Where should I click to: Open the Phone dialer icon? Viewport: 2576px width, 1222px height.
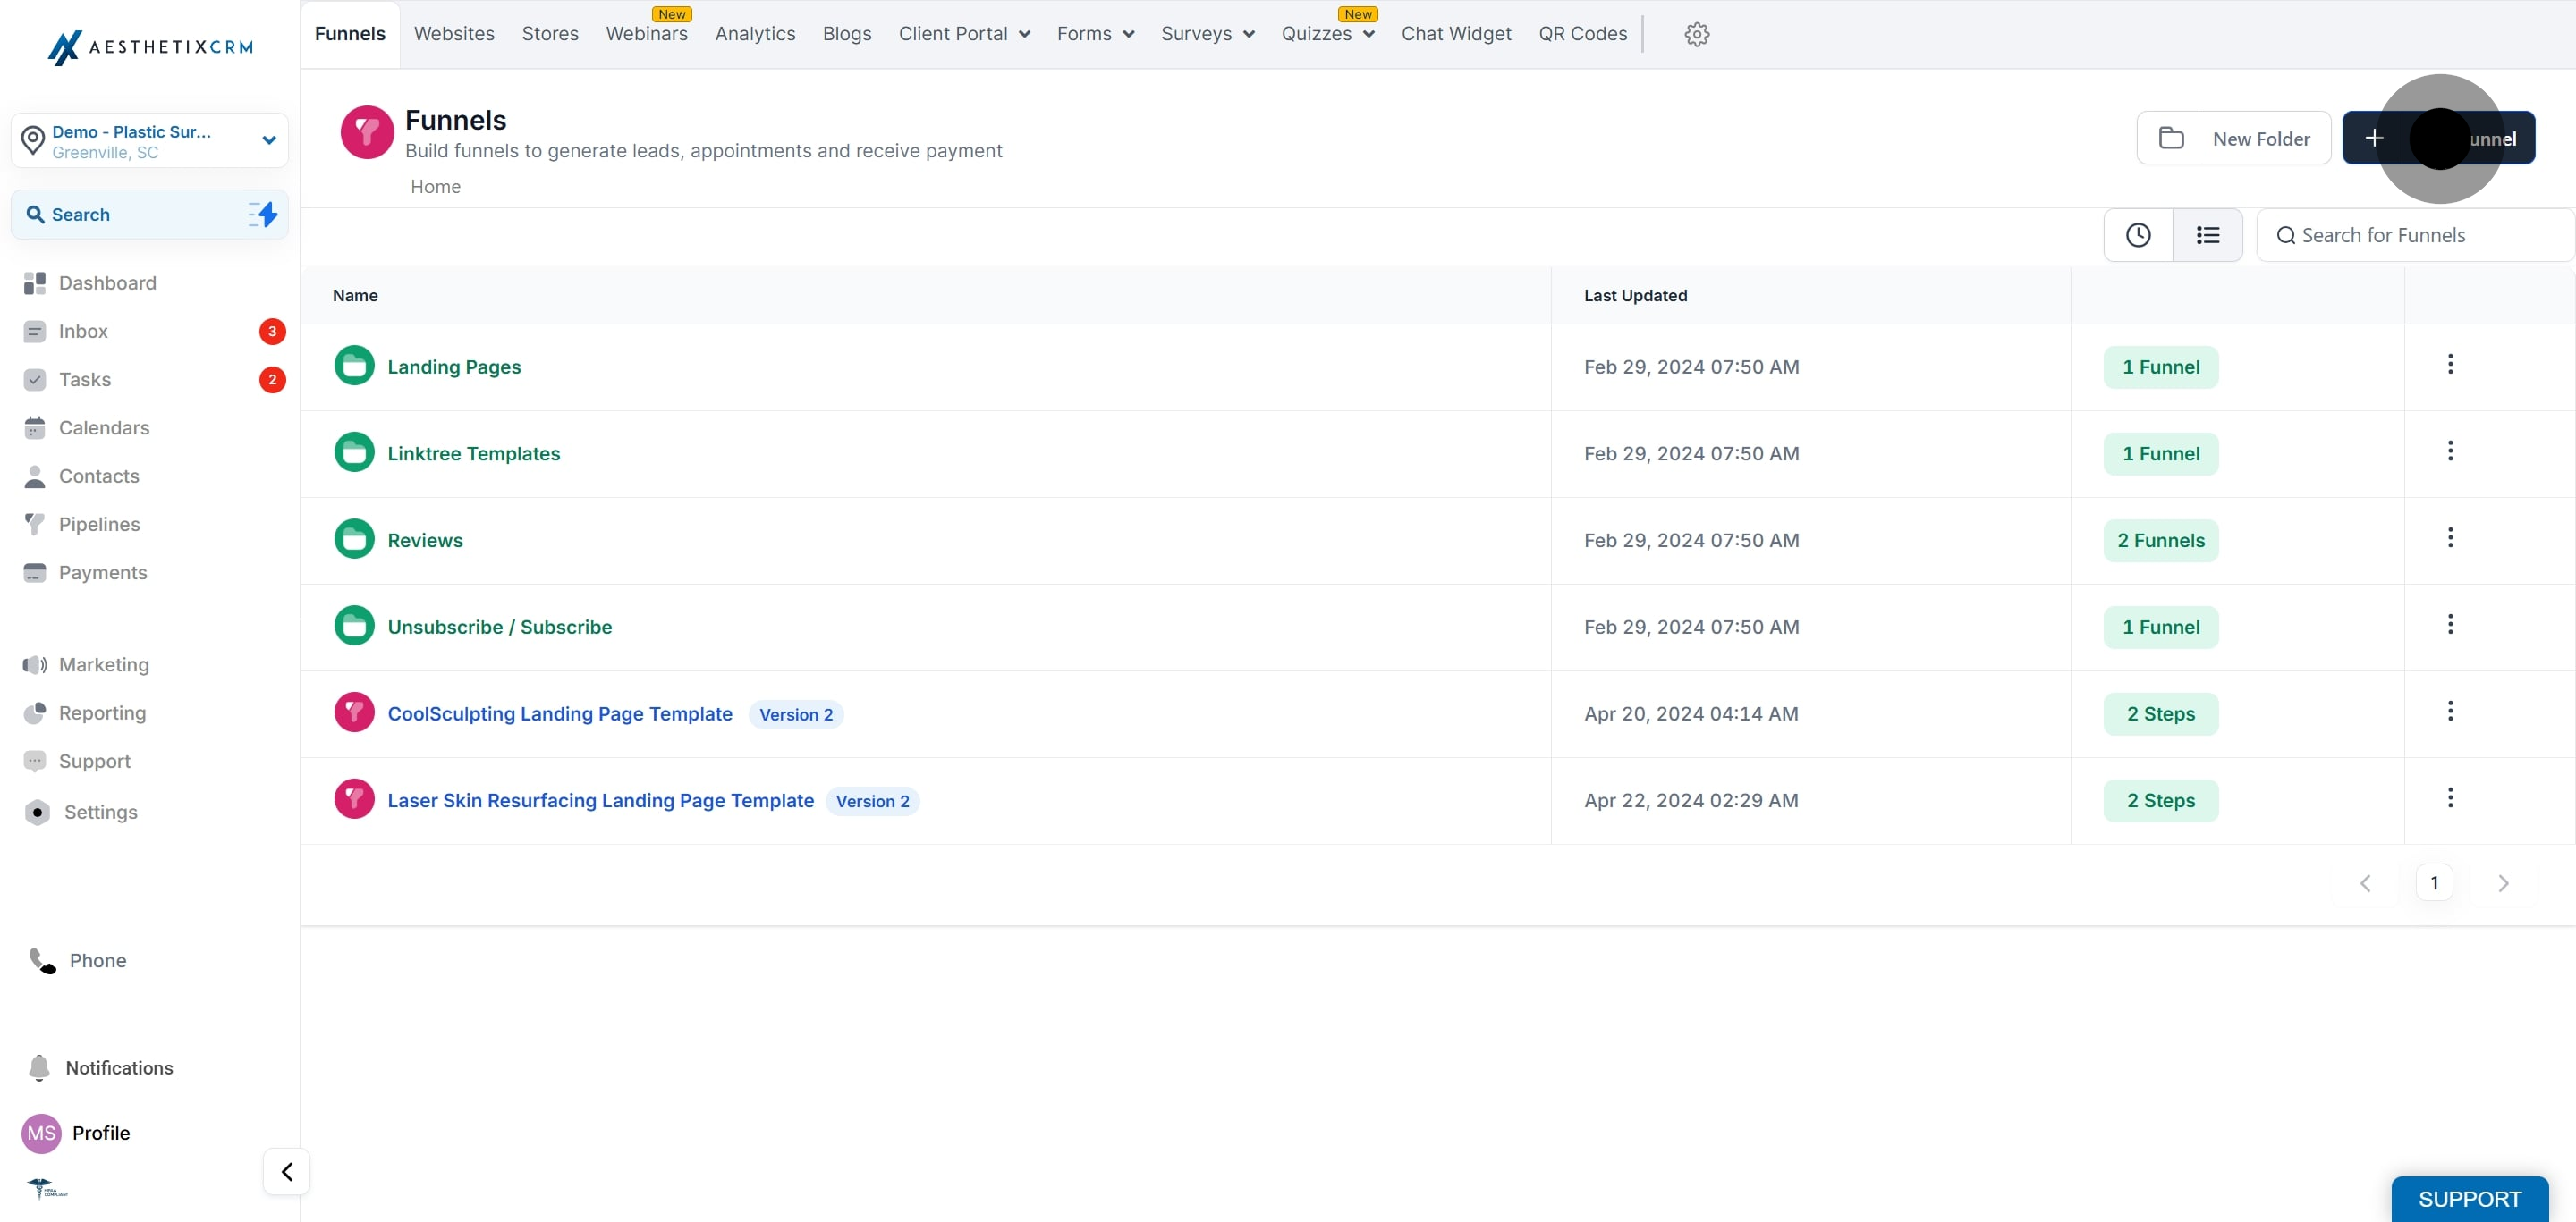[42, 960]
